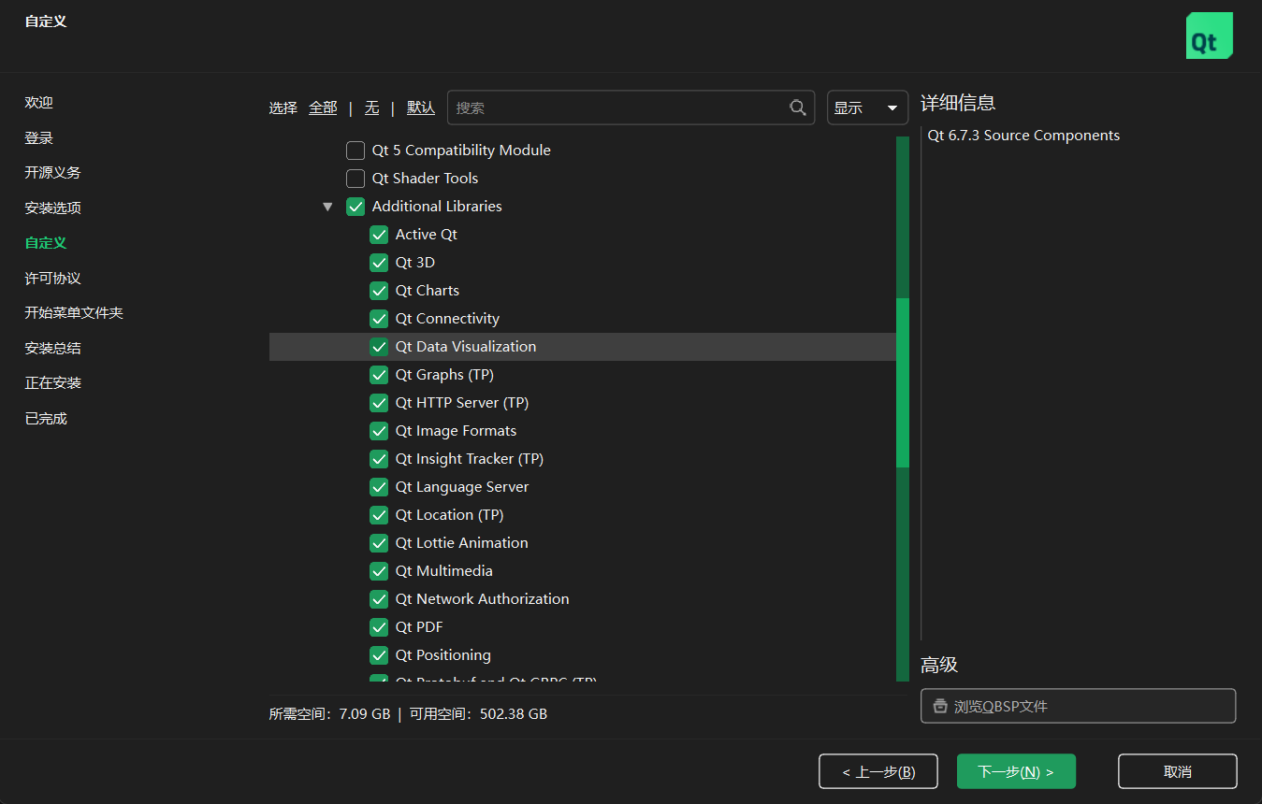Click the 默认 default selection link
1262x804 pixels.
click(421, 108)
